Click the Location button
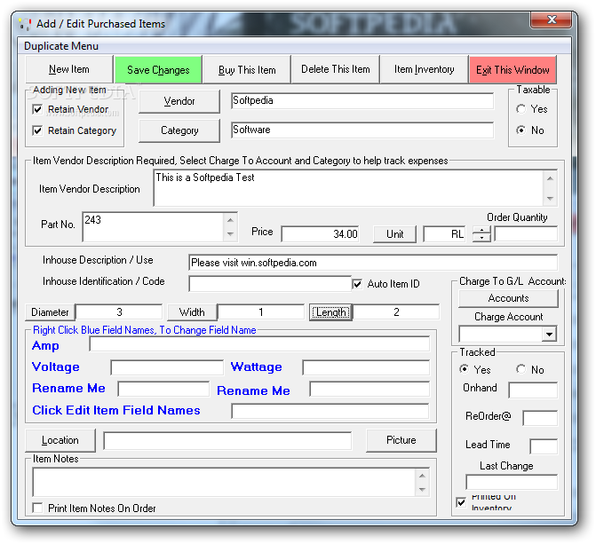Viewport: 596px width, 544px height. pos(60,440)
